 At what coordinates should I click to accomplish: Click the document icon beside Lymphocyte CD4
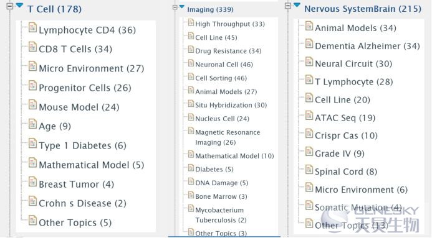32,27
